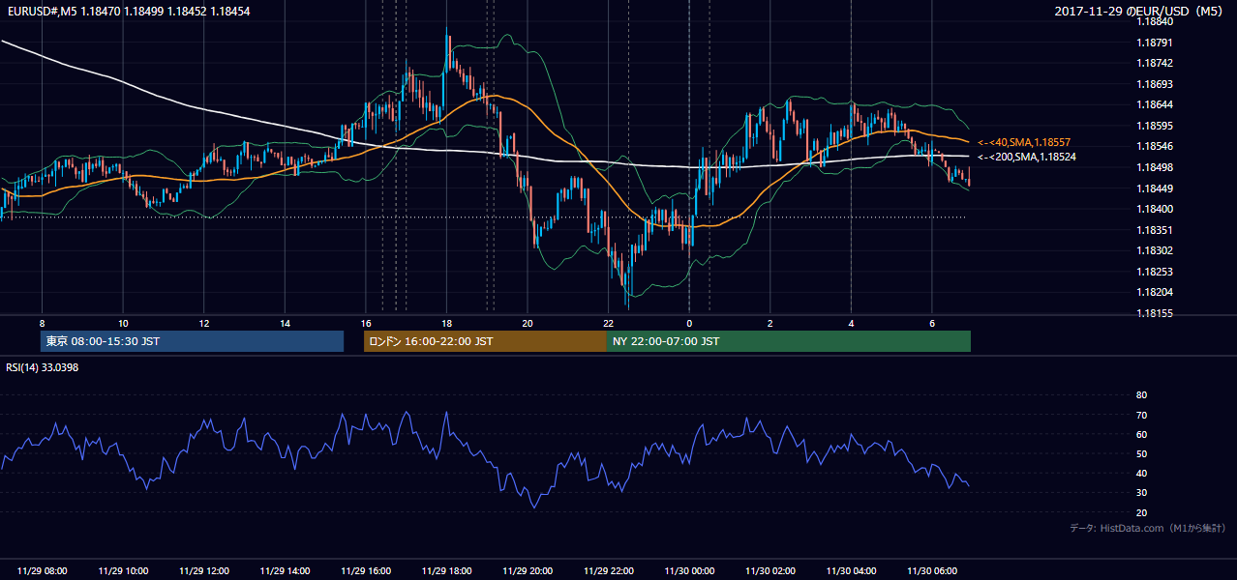Image resolution: width=1237 pixels, height=580 pixels.
Task: Click price axis label 1.18595
Action: tap(1154, 126)
